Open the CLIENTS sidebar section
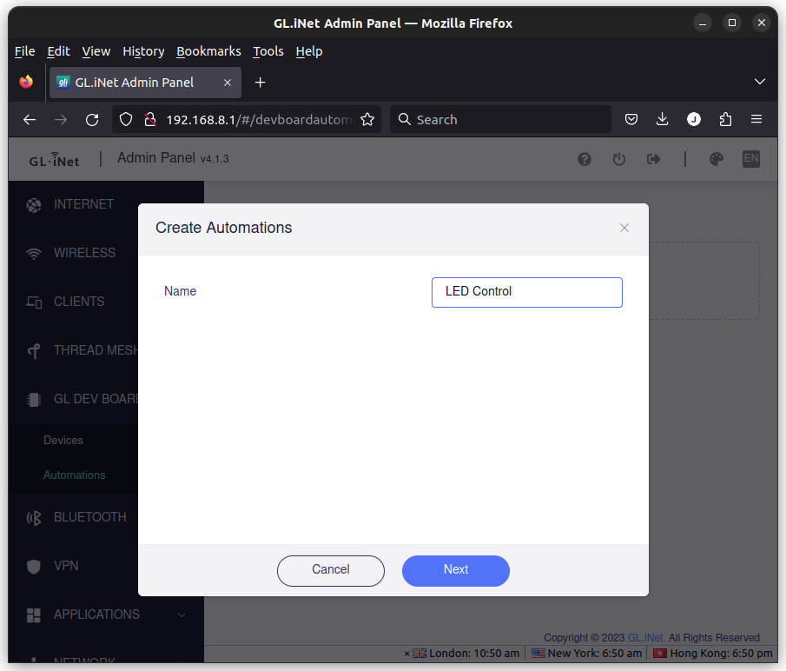The image size is (786, 671). click(79, 302)
